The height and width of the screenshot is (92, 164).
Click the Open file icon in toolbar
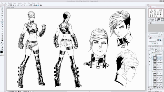tap(9, 5)
